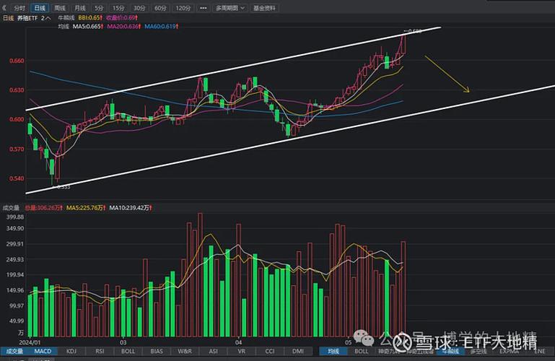Select the 日线 daily period tab
Viewport: 555px width, 361px height.
coord(40,8)
